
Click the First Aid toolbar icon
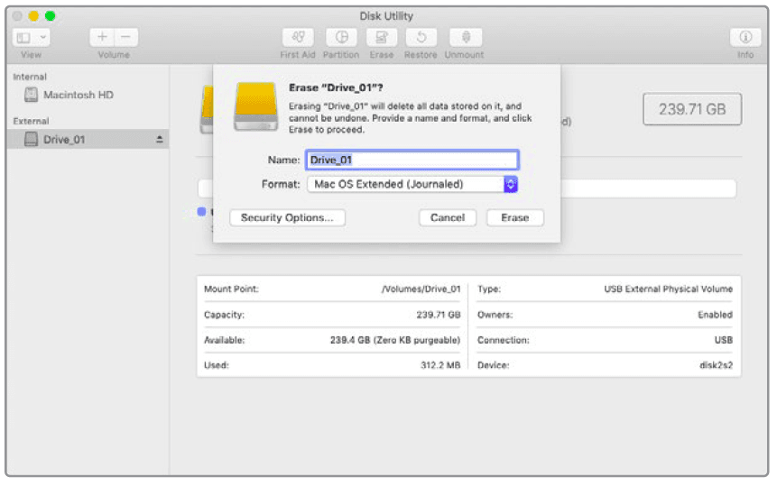[298, 38]
